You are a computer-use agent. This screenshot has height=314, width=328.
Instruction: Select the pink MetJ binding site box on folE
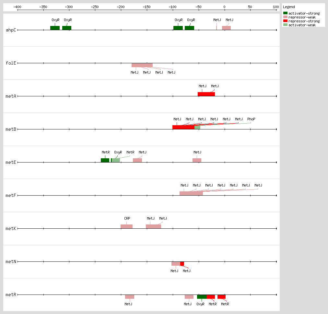tap(142, 65)
